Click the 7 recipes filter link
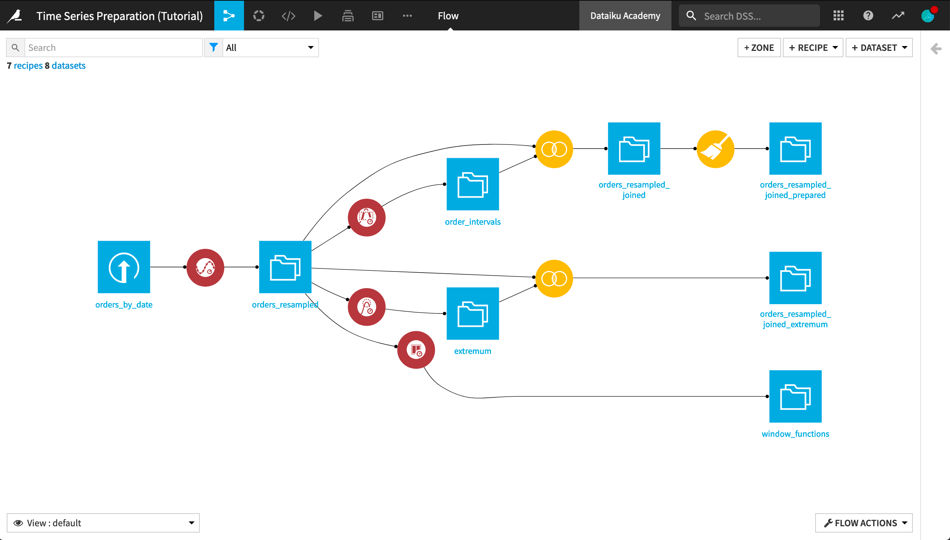 point(27,65)
